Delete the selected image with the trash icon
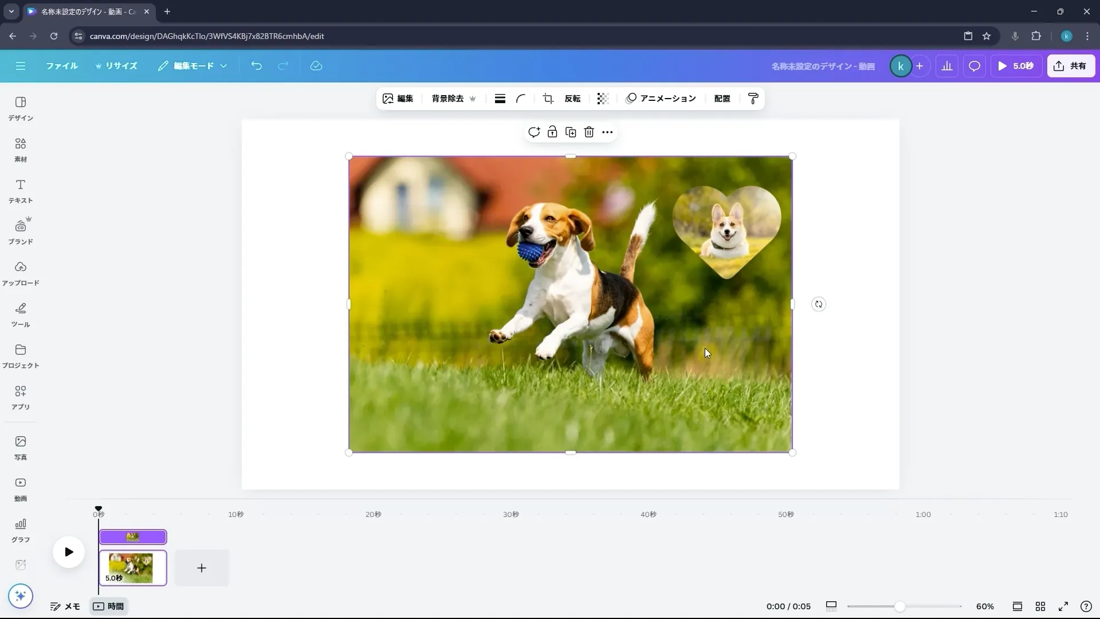Screen dimensions: 1100x619 [x=589, y=132]
